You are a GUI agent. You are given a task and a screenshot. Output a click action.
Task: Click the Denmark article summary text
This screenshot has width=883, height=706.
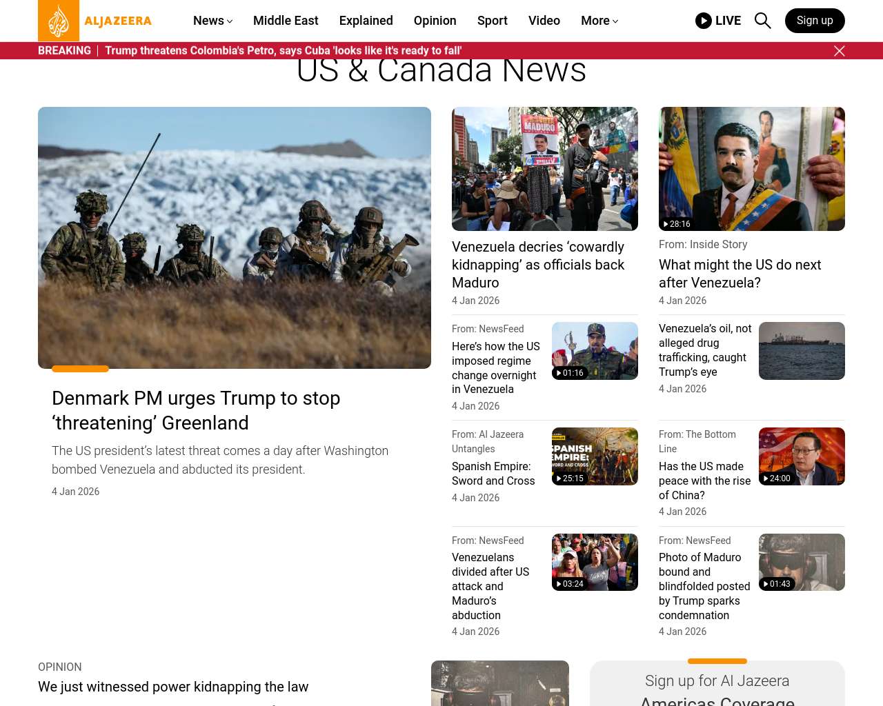pos(220,460)
